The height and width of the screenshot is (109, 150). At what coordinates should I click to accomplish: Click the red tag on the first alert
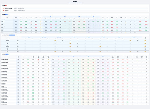pyautogui.click(x=4, y=8)
